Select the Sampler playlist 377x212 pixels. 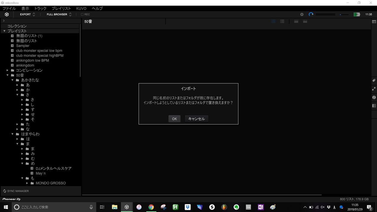[23, 46]
